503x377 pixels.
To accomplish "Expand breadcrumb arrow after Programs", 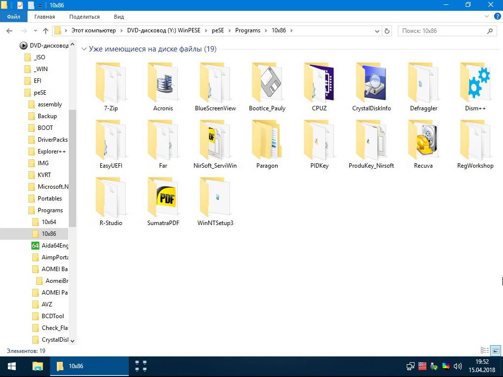I will coord(266,30).
